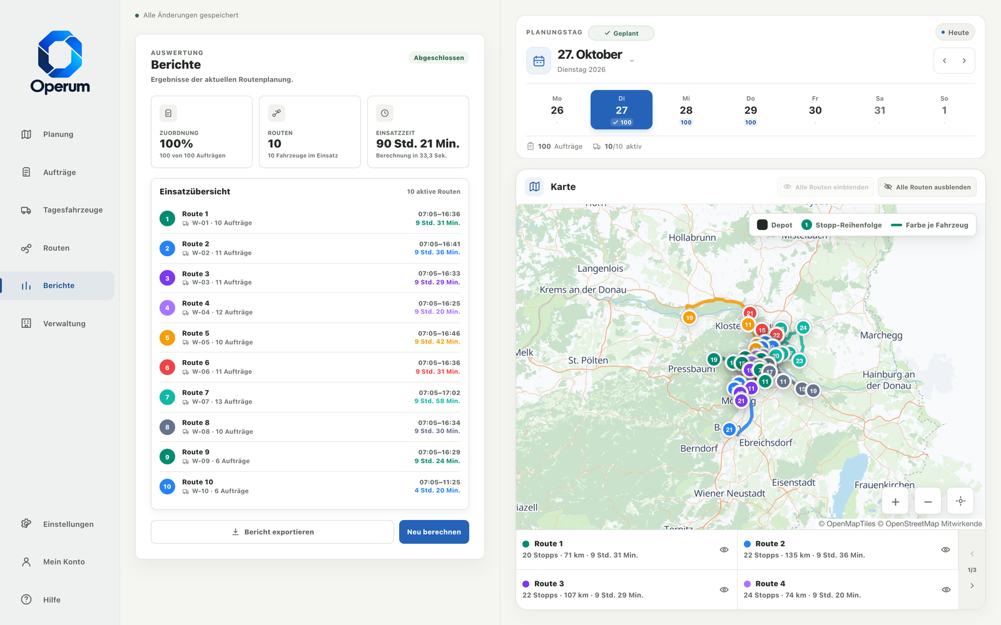Click the Geplant status badge

point(621,33)
